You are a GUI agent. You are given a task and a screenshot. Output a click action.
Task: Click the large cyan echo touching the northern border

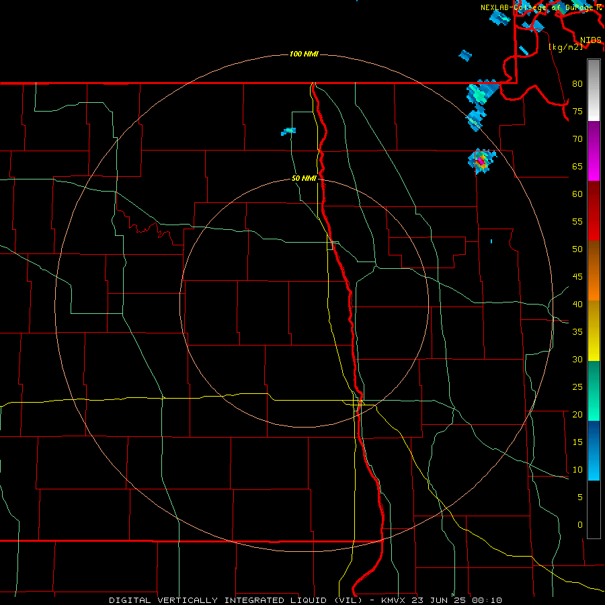(482, 92)
